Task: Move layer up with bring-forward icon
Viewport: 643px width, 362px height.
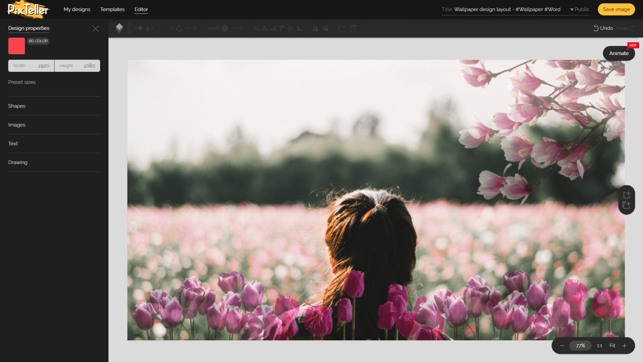Action: point(139,28)
